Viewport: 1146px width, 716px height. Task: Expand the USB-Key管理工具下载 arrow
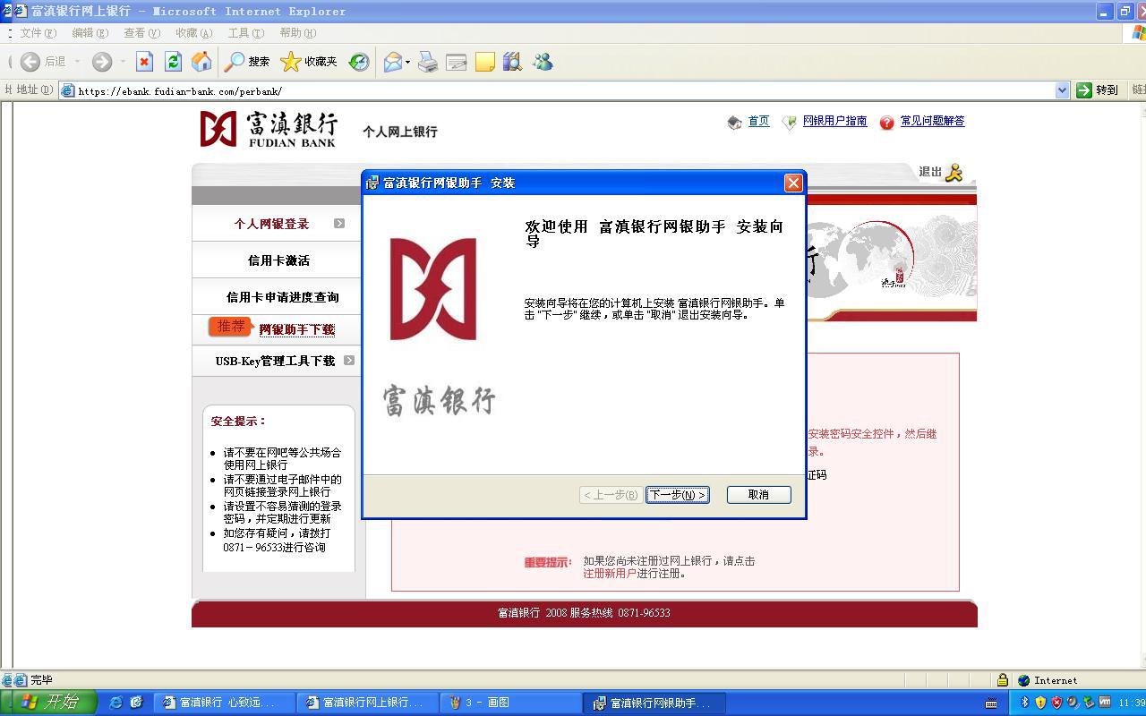(349, 361)
